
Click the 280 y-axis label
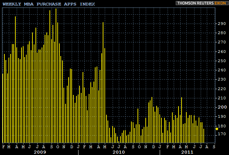(221, 33)
